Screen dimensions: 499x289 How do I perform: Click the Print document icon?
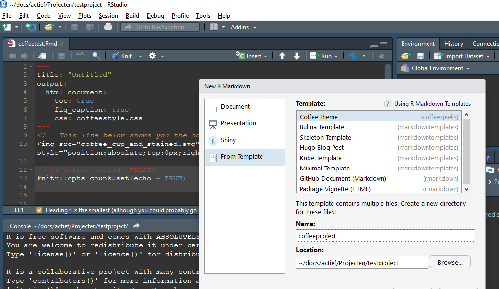coord(108,27)
